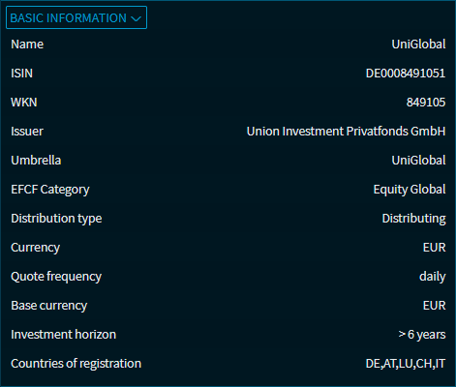This screenshot has width=456, height=387.
Task: Click the ISIN row label
Action: (x=21, y=74)
